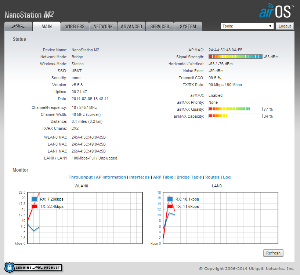Viewport: 300px width, 275px height.
Task: View the ARP Table
Action: click(163, 177)
